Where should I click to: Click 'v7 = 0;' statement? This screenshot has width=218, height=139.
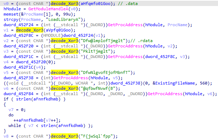tap(17, 110)
